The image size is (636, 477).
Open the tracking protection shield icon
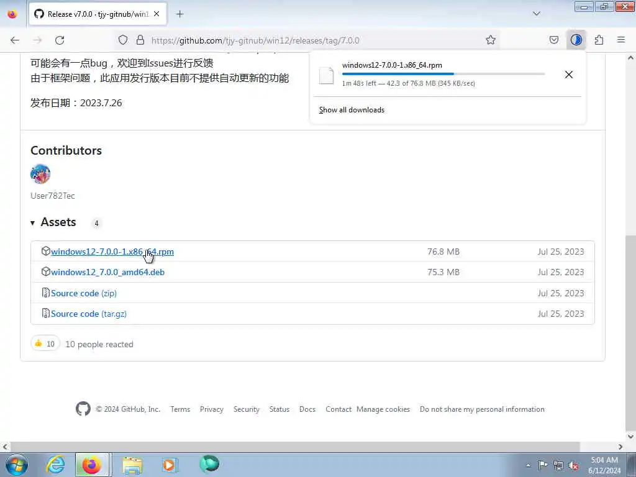click(123, 40)
